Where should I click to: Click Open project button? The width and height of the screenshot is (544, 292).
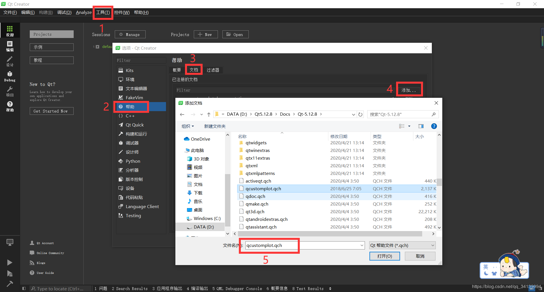coord(235,34)
